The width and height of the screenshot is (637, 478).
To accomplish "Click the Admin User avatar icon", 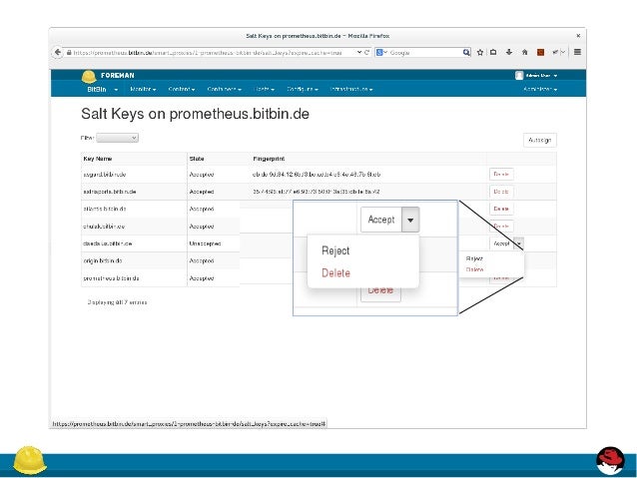I will [519, 76].
